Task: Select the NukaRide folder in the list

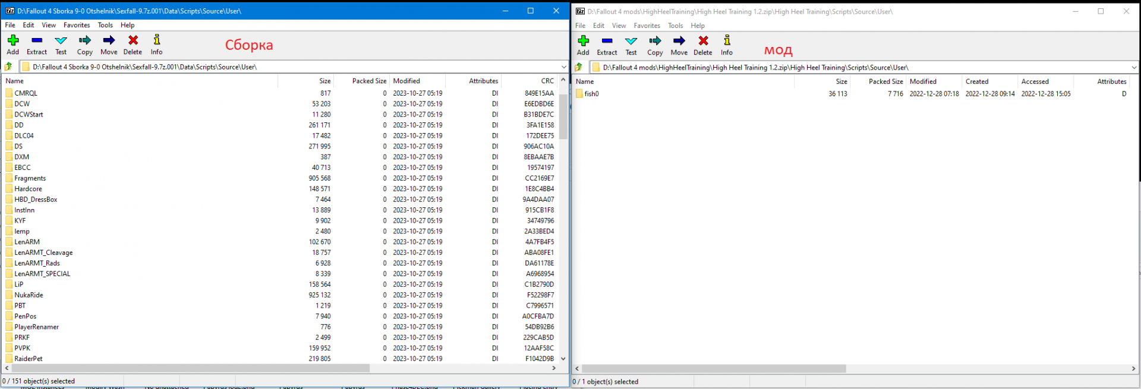Action: click(x=29, y=295)
